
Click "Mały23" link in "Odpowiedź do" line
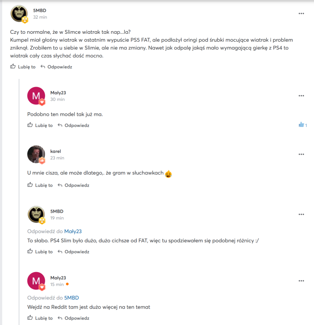pyautogui.click(x=73, y=231)
